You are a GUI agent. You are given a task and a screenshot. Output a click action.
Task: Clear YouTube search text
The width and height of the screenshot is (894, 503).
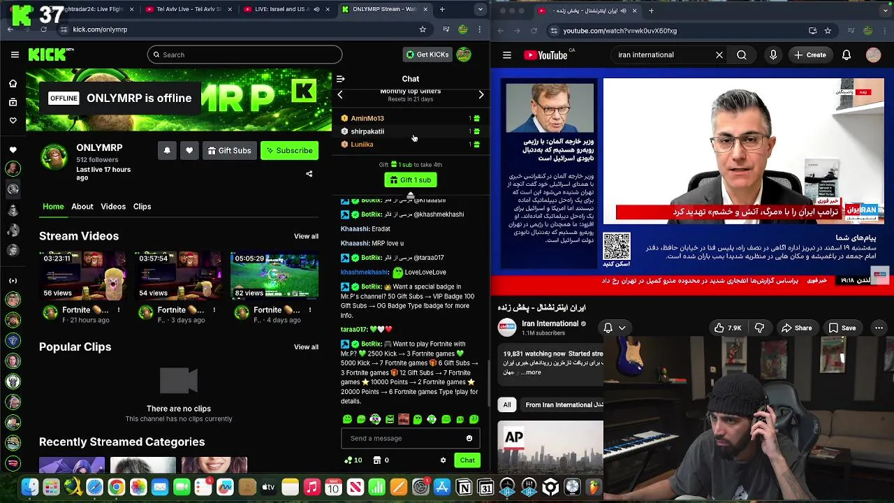tap(719, 54)
